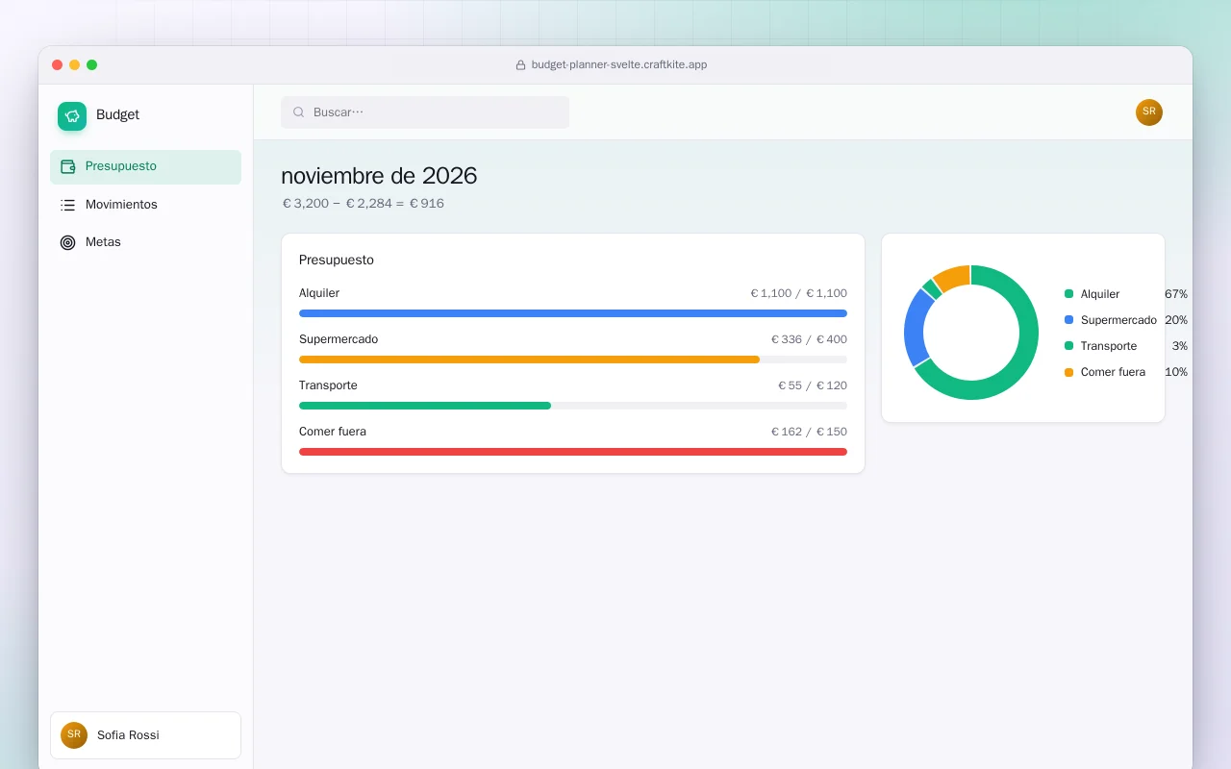Open the Presupuesto sidebar section
The image size is (1231, 769).
pos(145,166)
